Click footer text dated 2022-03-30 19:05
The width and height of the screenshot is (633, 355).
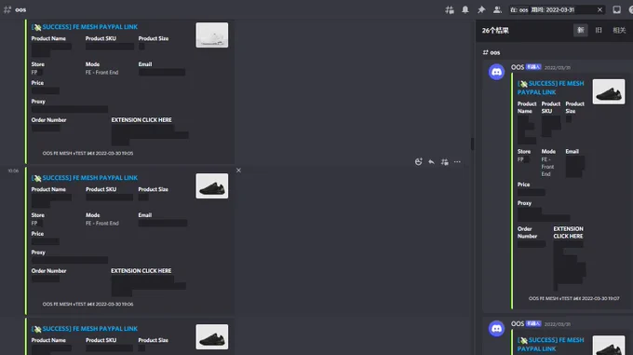click(x=88, y=153)
